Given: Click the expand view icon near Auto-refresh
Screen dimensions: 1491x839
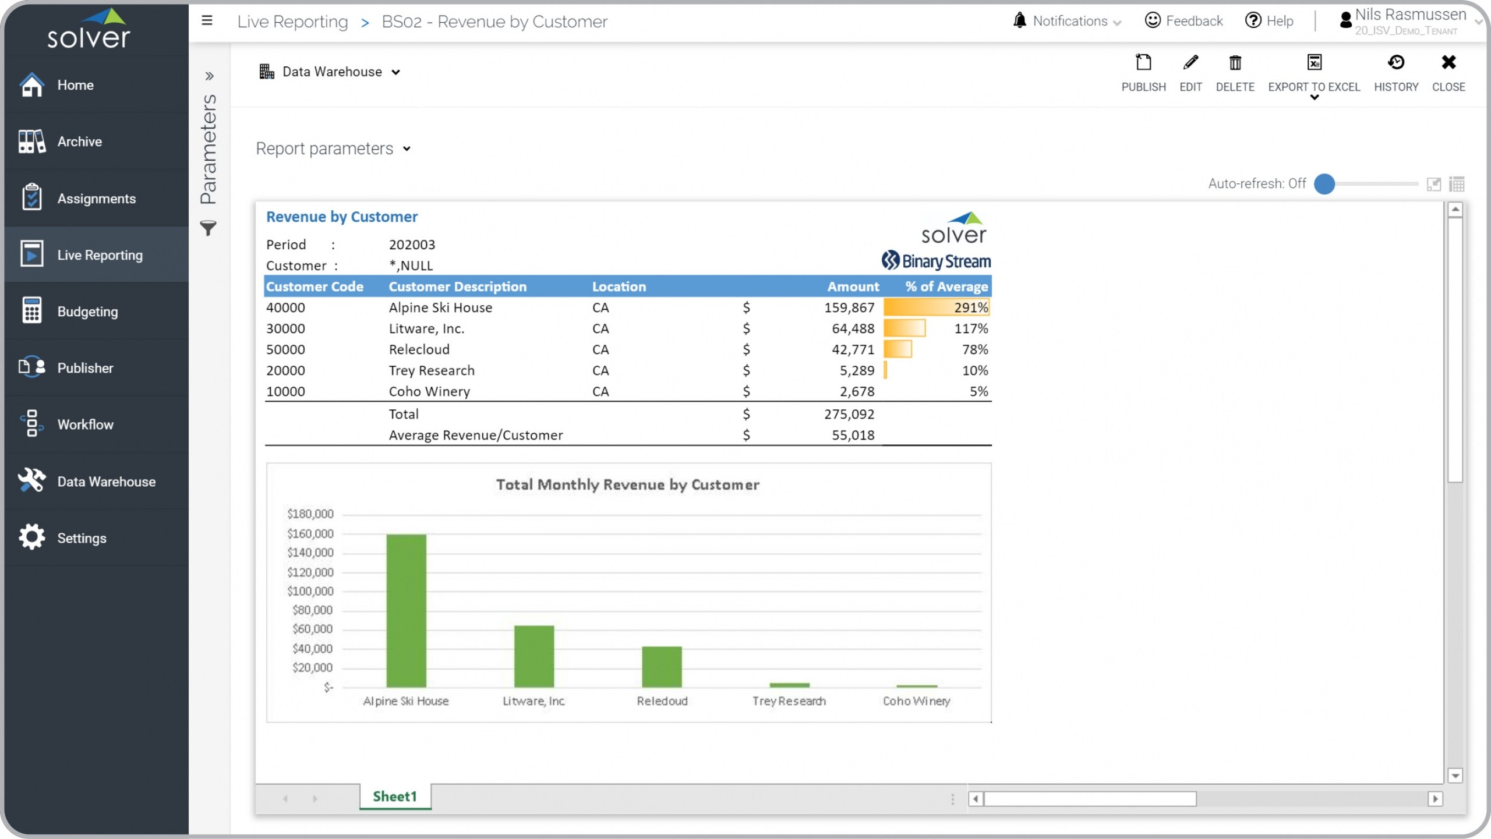Looking at the screenshot, I should (1433, 184).
